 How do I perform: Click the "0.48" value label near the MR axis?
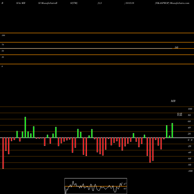click(180, 114)
